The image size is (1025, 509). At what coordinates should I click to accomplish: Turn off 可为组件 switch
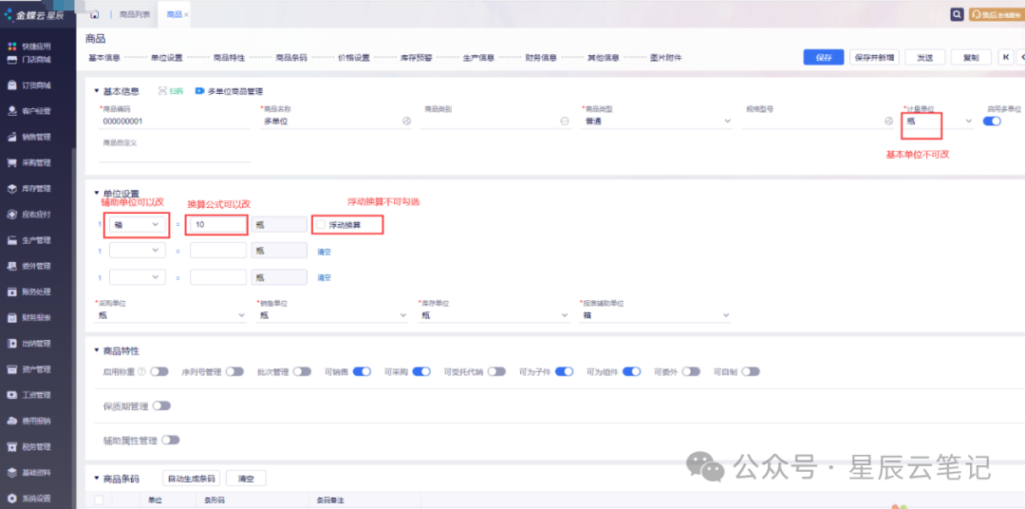(631, 371)
